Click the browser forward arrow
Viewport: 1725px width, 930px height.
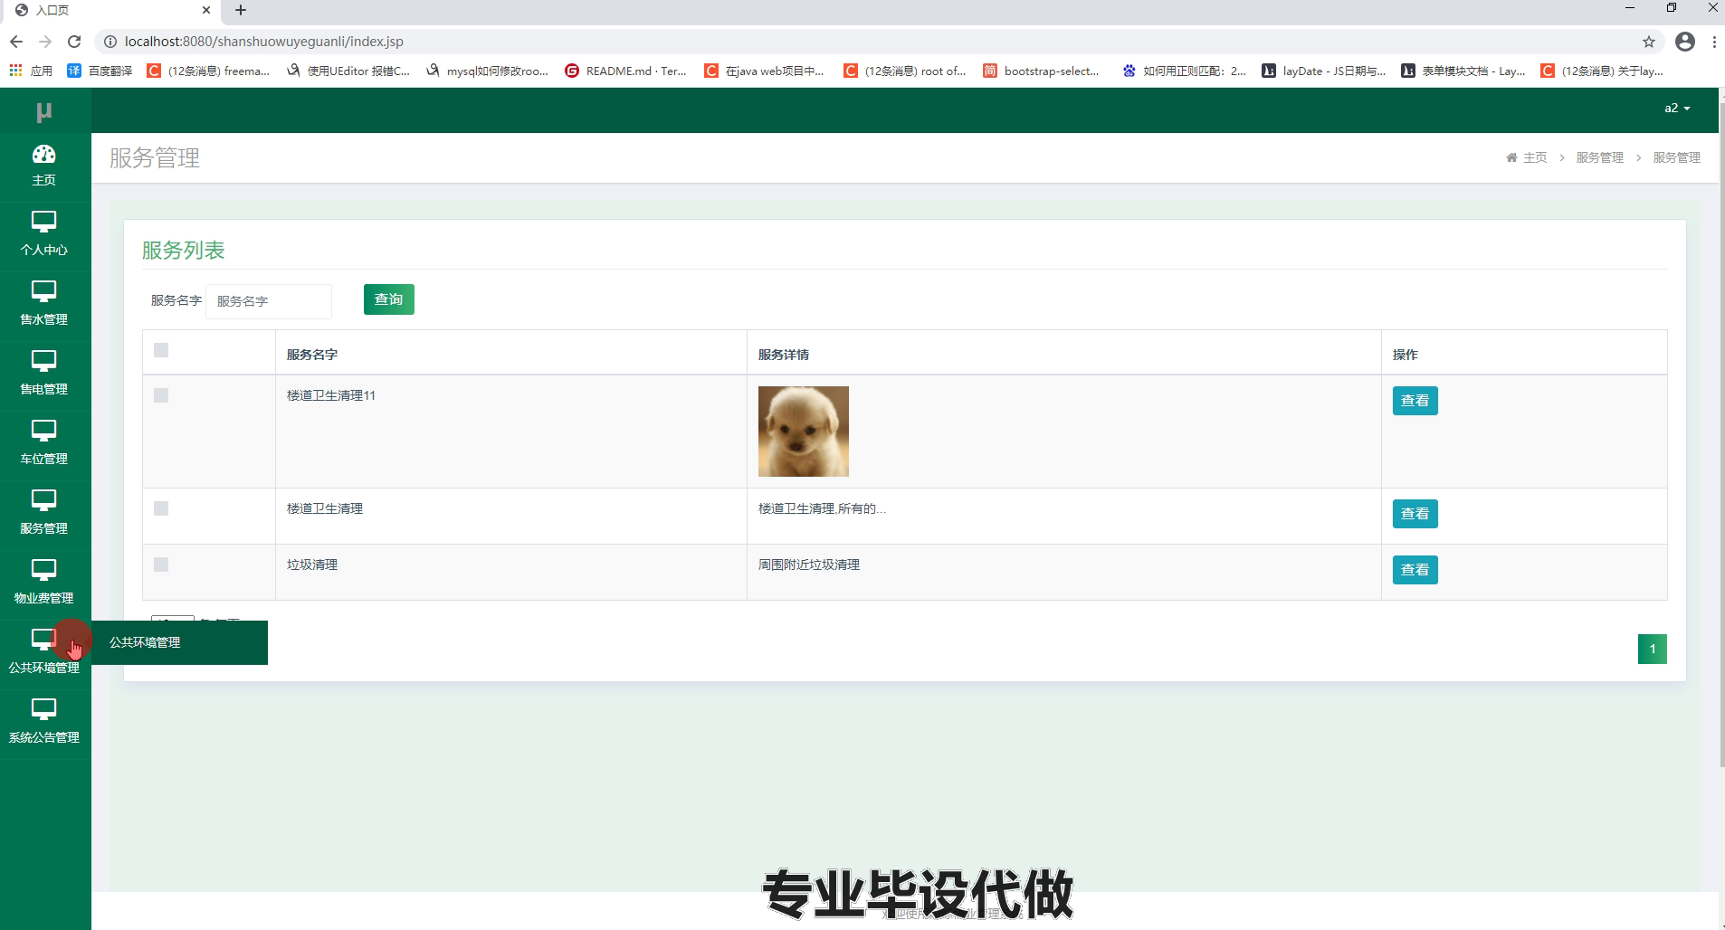tap(45, 42)
